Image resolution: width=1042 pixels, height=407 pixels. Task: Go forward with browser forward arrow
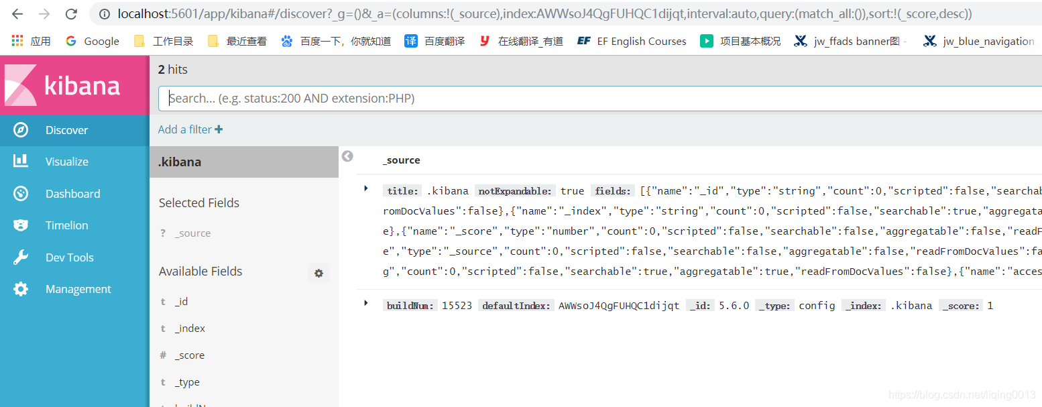pyautogui.click(x=44, y=14)
